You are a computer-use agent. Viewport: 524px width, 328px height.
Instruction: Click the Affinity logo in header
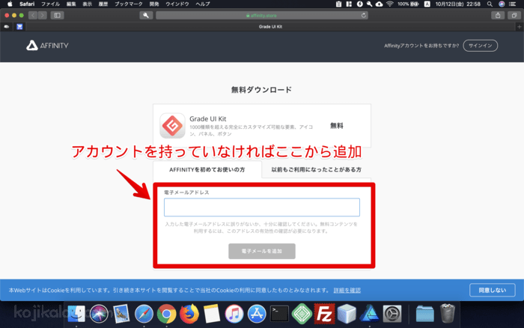tap(47, 46)
